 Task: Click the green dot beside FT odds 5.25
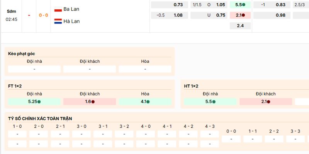(x=39, y=102)
